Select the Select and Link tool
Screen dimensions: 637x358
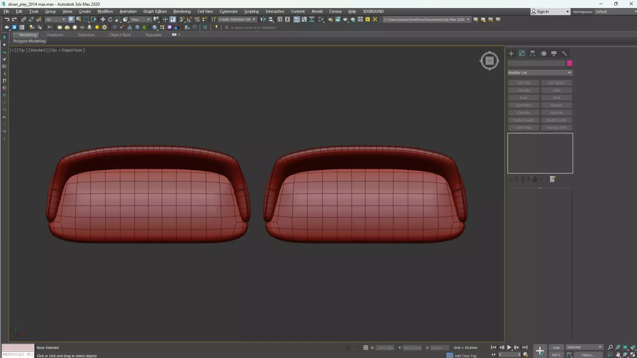point(24,19)
